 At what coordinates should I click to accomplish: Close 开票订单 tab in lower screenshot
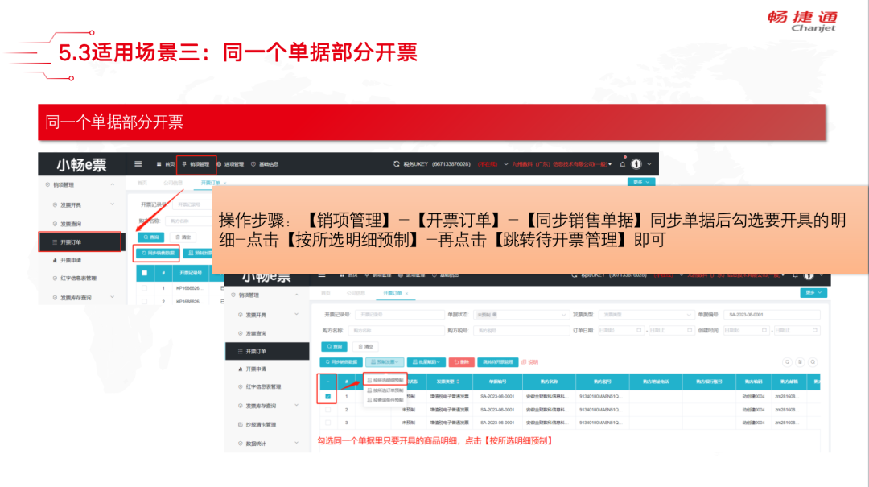407,294
